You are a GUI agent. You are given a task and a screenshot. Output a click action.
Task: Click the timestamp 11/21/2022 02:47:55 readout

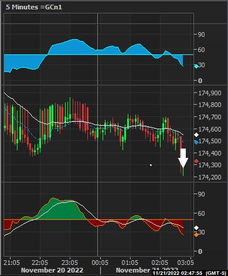click(x=178, y=273)
